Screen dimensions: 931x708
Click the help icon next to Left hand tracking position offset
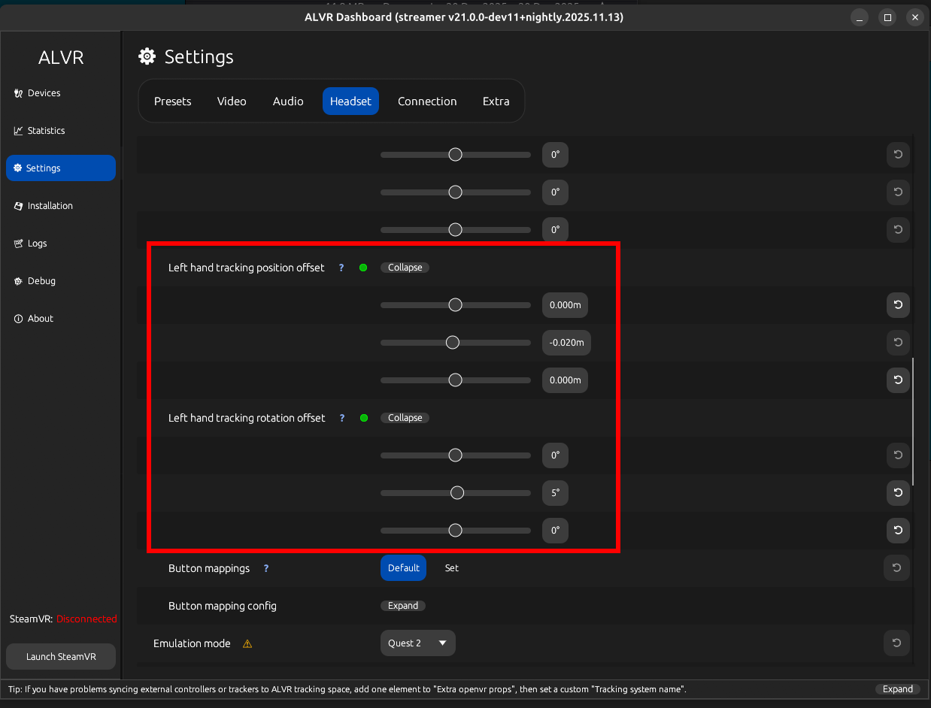pyautogui.click(x=341, y=267)
